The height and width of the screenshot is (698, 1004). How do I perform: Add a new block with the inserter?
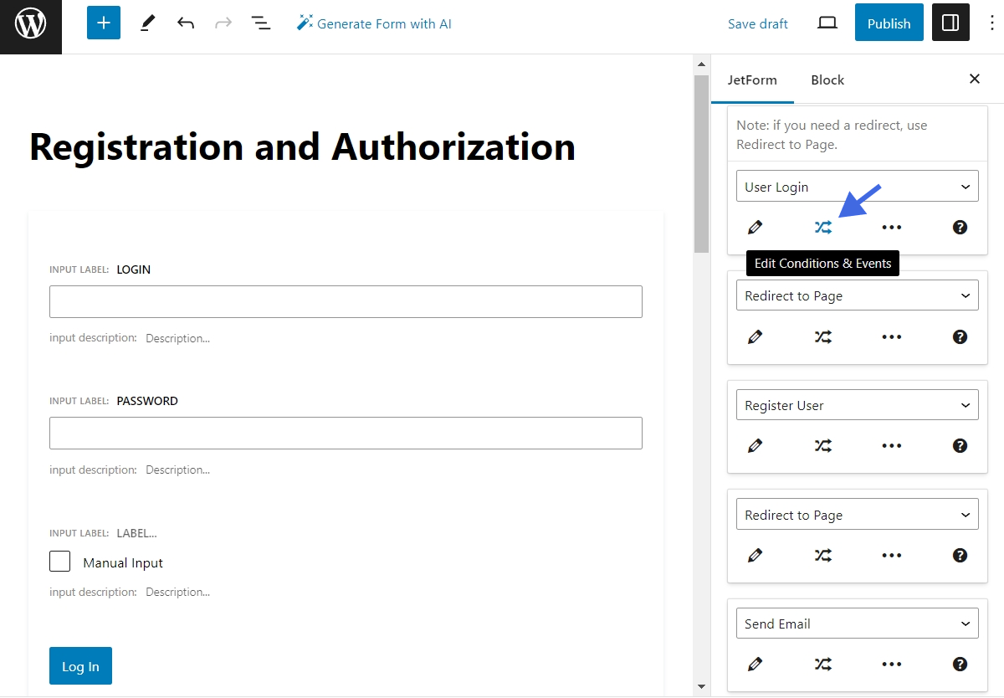point(103,23)
